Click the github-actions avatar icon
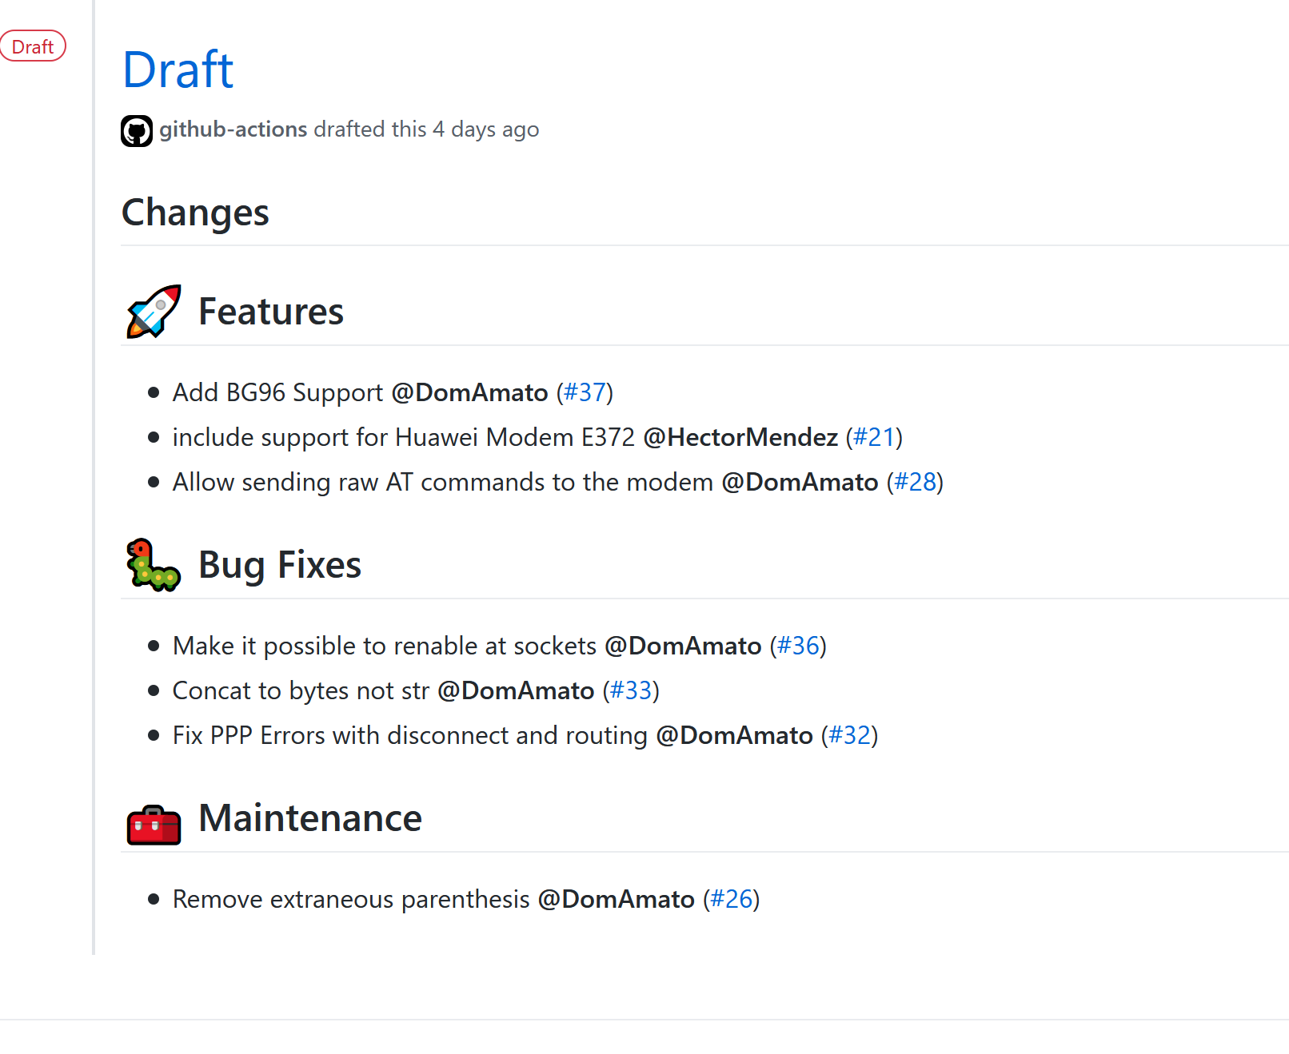1289x1054 pixels. 137,130
